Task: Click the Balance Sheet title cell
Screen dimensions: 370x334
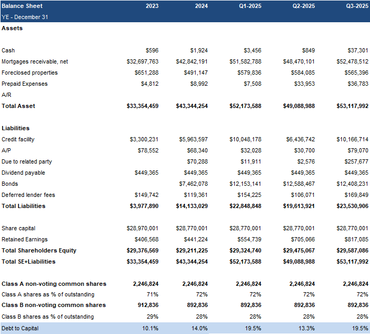Action: click(x=22, y=6)
